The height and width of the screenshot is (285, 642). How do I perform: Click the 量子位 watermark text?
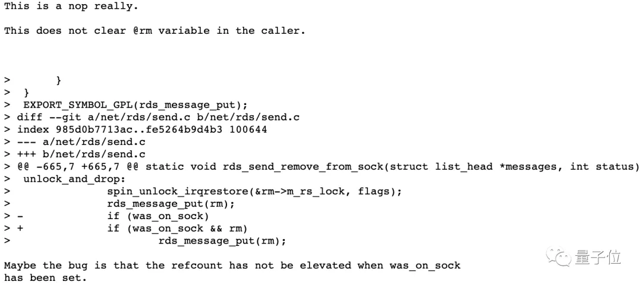point(597,257)
